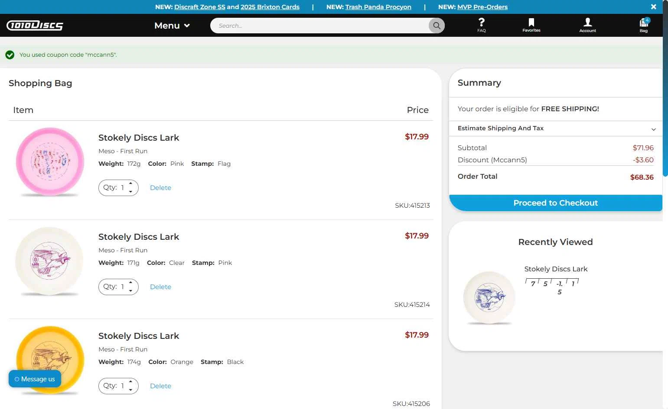Open the Menu dropdown
Screen dimensions: 668x409
click(172, 26)
